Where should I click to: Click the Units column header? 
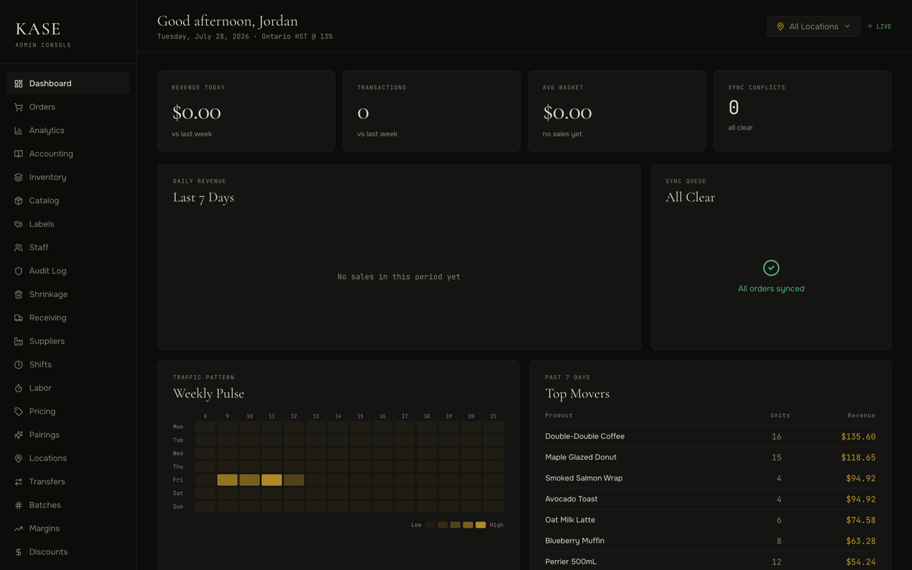click(x=780, y=415)
